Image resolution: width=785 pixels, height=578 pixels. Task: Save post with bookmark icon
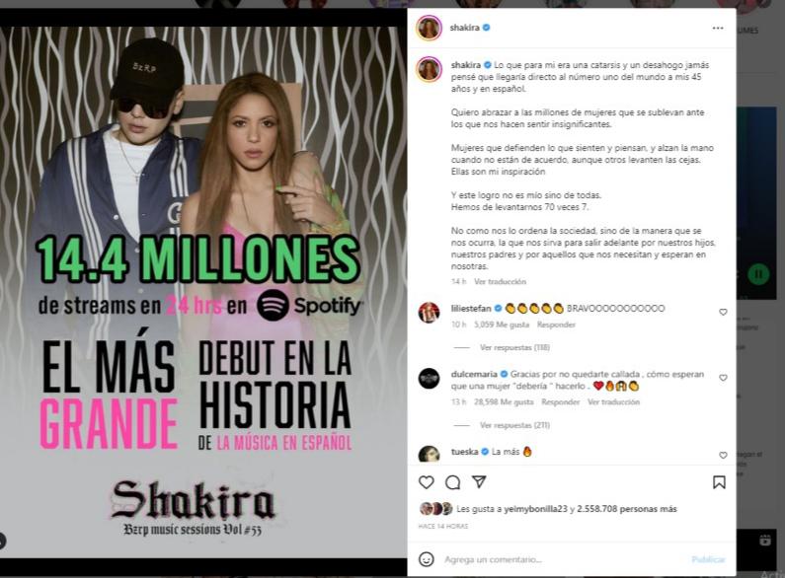[x=719, y=482]
